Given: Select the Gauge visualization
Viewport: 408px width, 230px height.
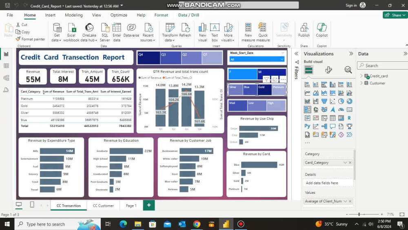Looking at the screenshot, I should tap(341, 110).
